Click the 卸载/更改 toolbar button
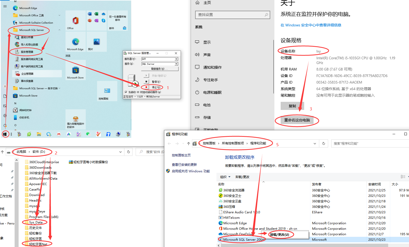The height and width of the screenshot is (247, 409). click(242, 177)
